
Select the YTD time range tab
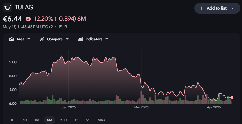click(x=63, y=120)
